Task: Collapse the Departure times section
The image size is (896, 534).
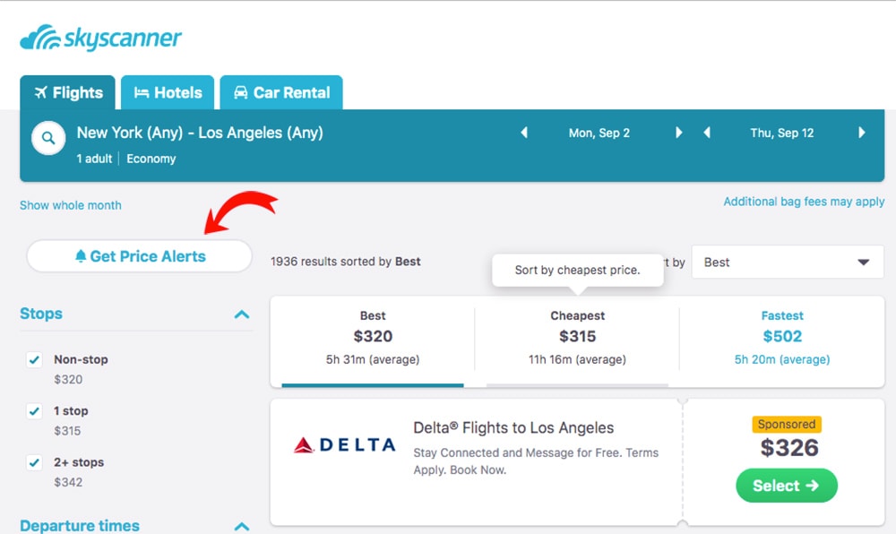Action: pyautogui.click(x=241, y=527)
